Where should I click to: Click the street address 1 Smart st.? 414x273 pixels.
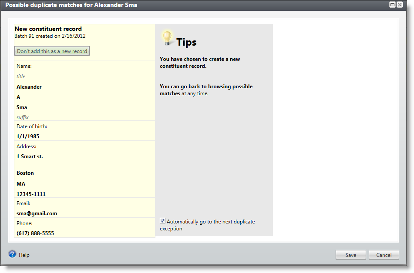coord(30,156)
